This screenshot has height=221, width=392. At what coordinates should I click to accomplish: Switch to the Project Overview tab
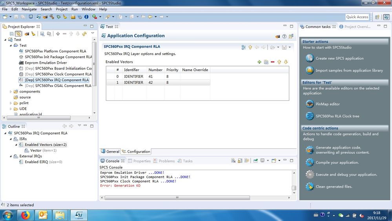[355, 27]
